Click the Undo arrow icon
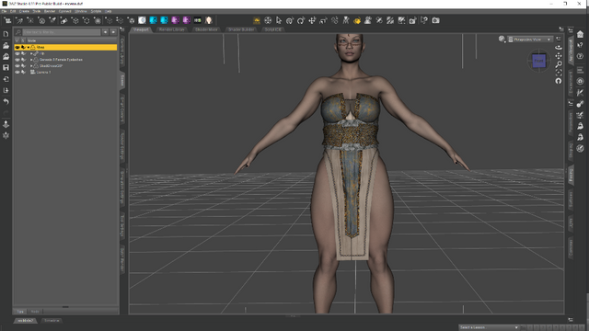Image resolution: width=589 pixels, height=331 pixels. point(6,101)
